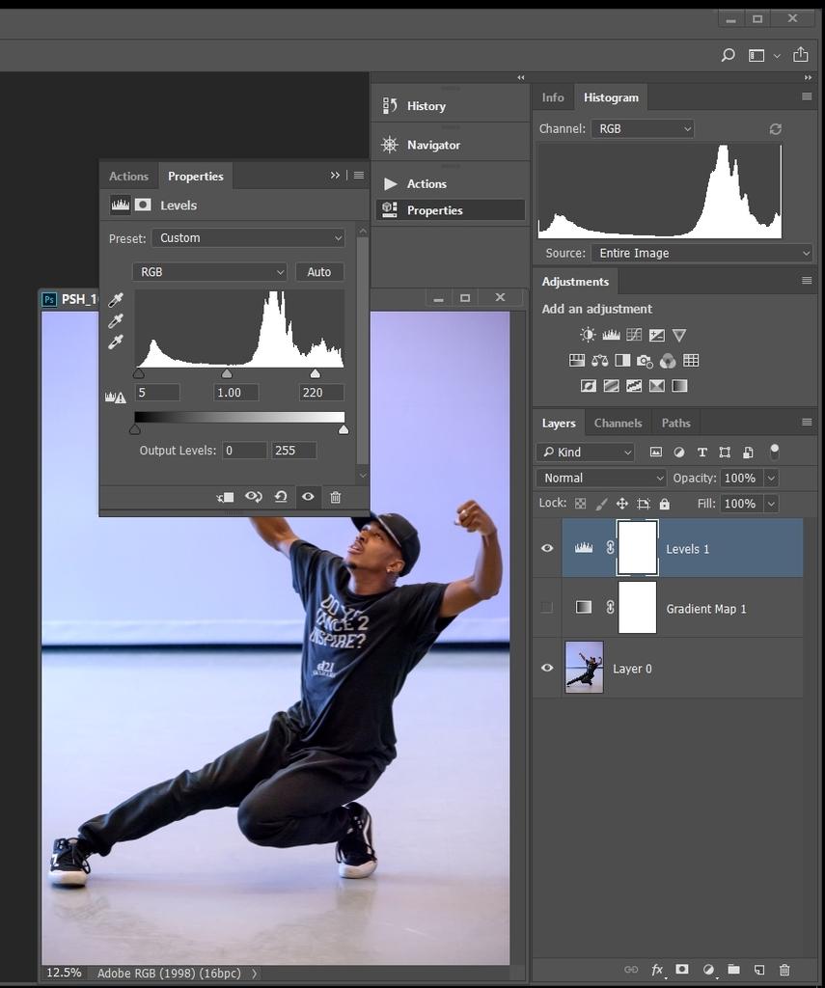
Task: Open histogram Source dropdown
Action: [x=701, y=253]
